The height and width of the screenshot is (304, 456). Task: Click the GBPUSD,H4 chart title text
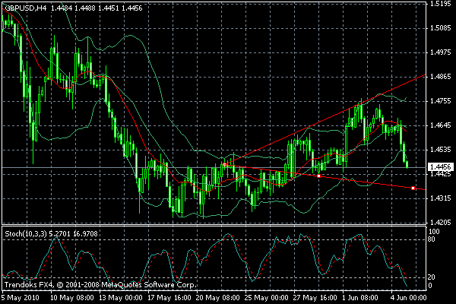25,8
